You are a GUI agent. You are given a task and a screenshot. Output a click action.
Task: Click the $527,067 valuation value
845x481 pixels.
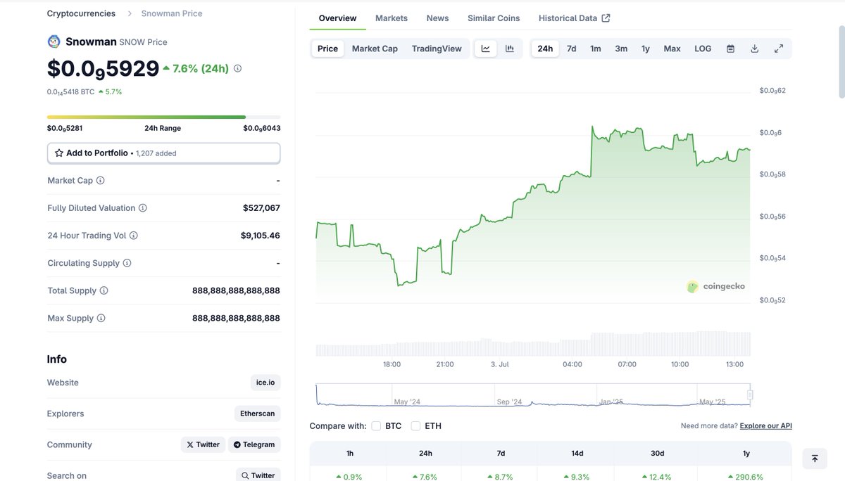point(261,208)
